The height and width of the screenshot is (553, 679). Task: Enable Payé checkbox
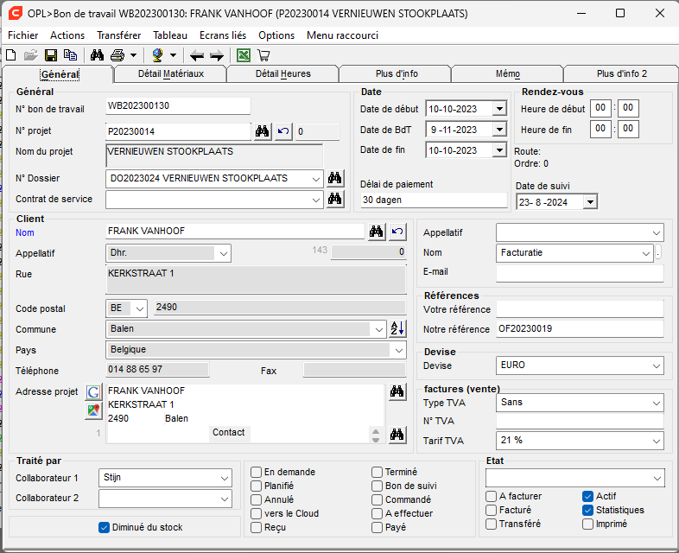point(378,527)
